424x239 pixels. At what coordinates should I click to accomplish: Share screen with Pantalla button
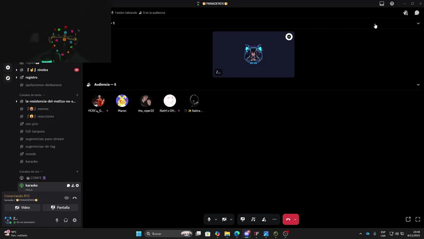pyautogui.click(x=60, y=207)
